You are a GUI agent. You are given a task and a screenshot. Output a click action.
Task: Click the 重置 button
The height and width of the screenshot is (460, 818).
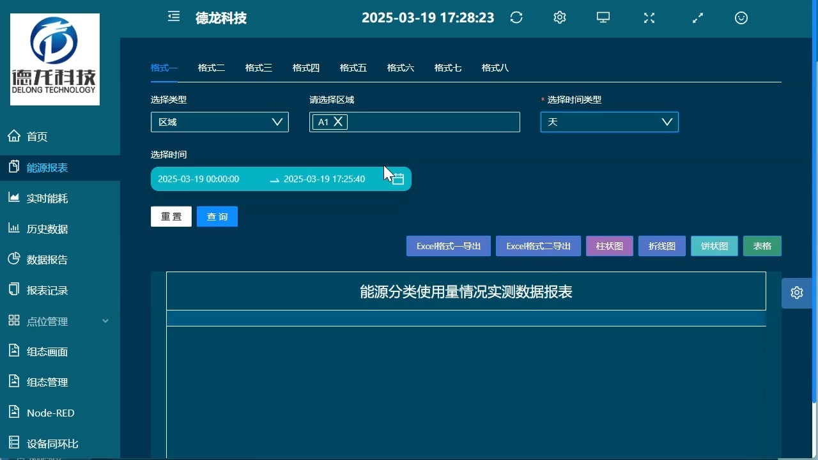tap(171, 216)
